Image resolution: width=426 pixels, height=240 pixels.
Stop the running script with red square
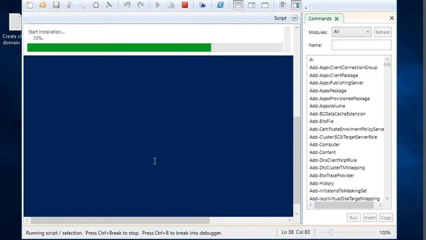pos(185,5)
